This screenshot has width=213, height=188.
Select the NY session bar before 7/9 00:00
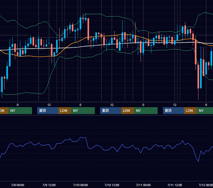coord(20,111)
